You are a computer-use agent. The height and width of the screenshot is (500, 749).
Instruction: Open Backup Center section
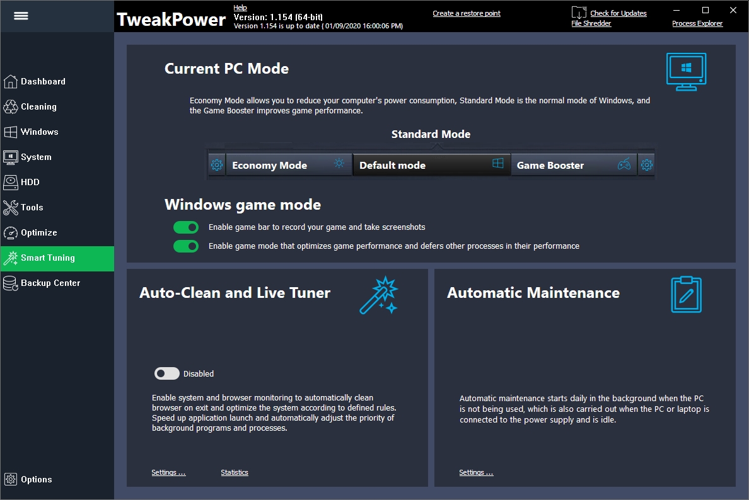click(x=57, y=283)
